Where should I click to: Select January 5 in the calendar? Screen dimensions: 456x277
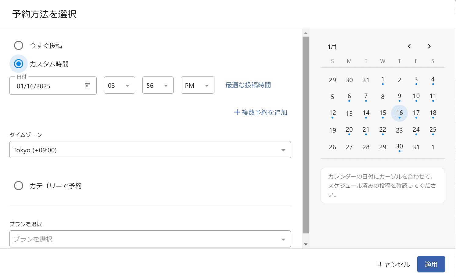coord(332,97)
